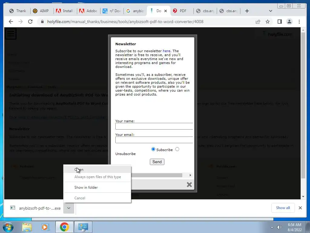Close the downloads bar

click(x=300, y=208)
